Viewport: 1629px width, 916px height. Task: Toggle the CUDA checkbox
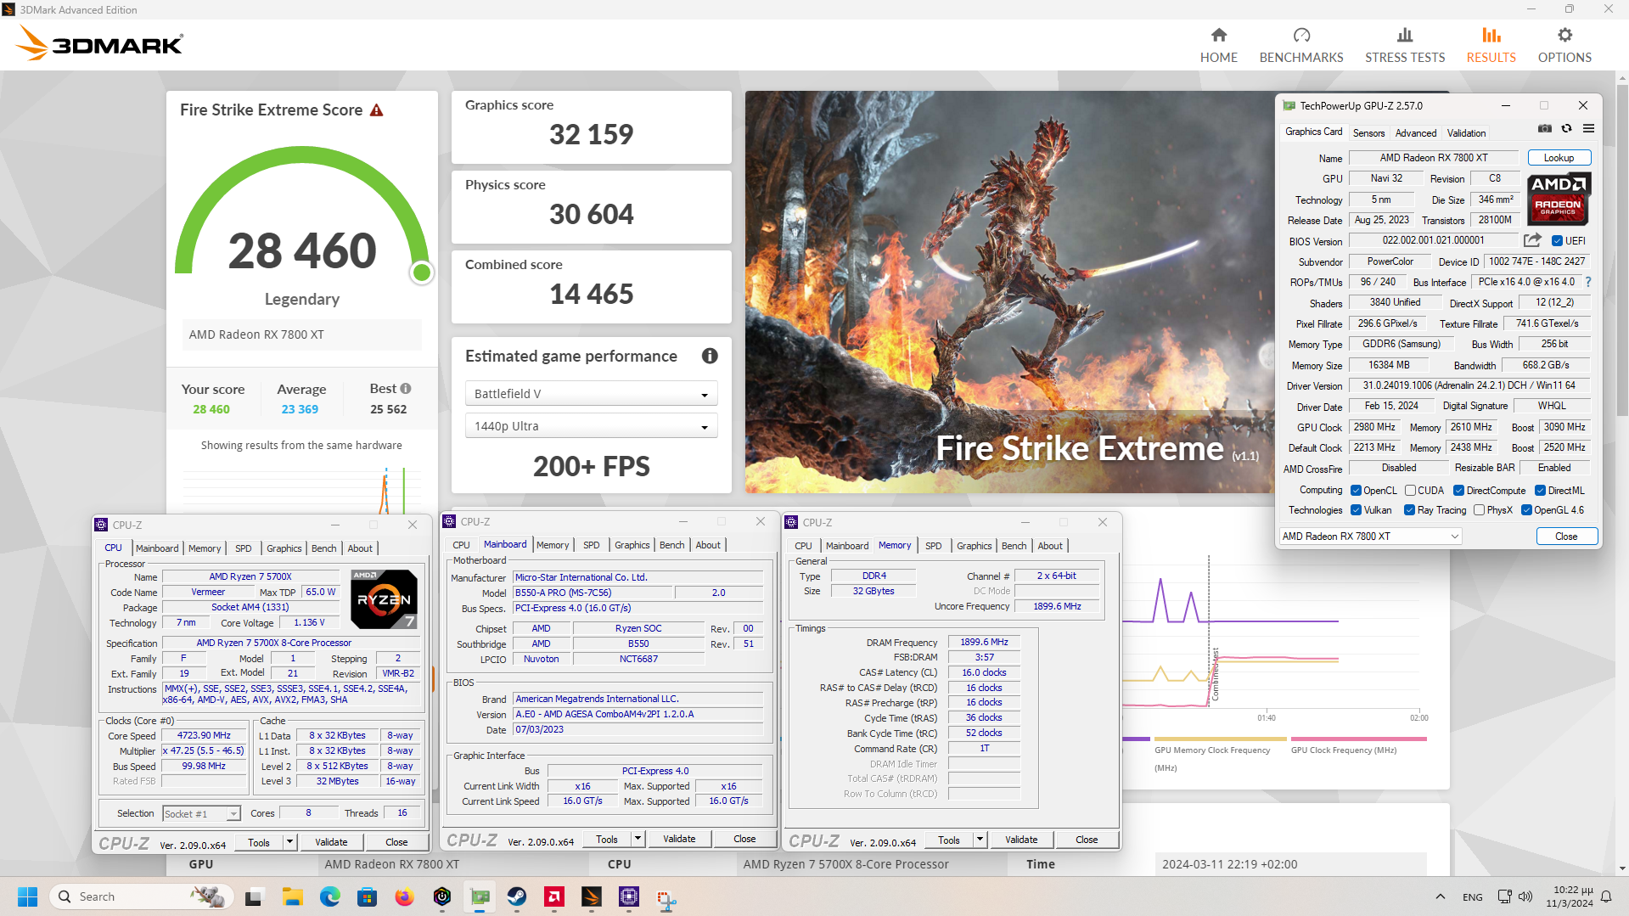[x=1410, y=491]
